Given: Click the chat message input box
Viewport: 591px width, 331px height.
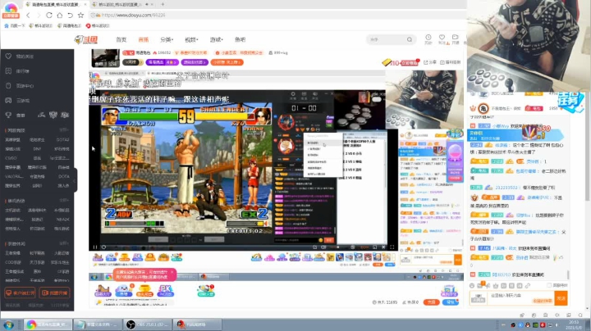Looking at the screenshot, I should 520,298.
